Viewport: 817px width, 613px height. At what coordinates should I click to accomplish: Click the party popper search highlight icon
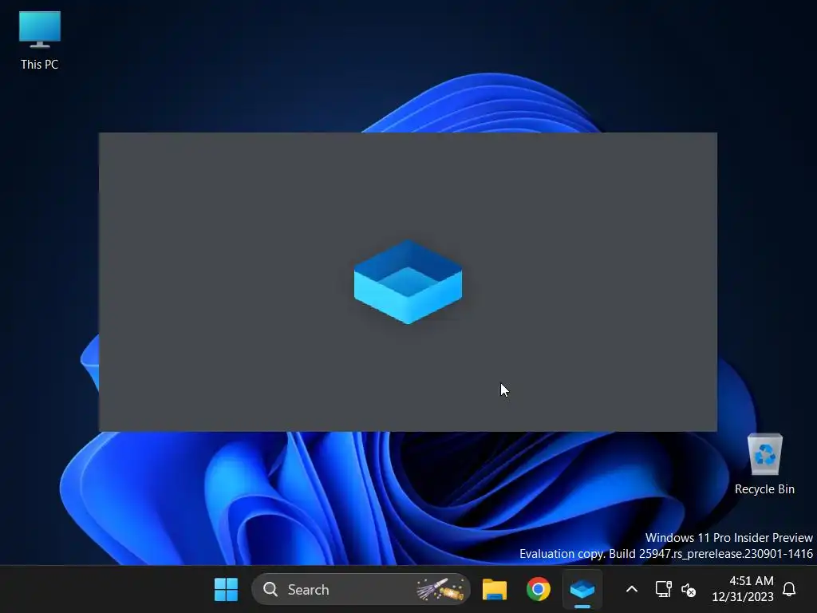(440, 590)
